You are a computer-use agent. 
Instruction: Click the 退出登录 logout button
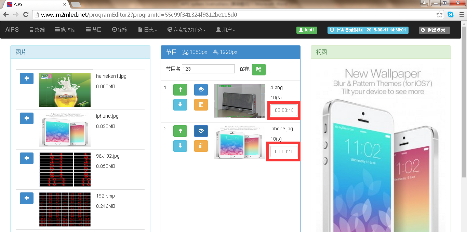click(x=435, y=30)
